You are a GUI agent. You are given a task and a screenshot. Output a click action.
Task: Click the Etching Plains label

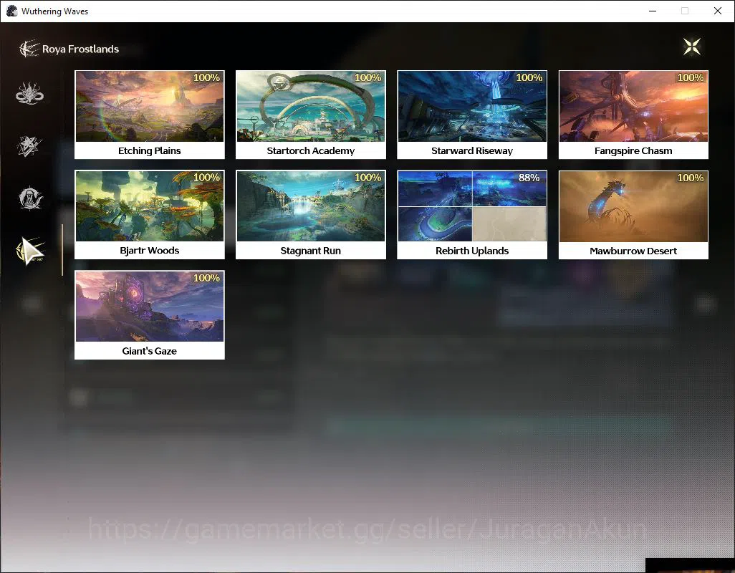coord(150,150)
